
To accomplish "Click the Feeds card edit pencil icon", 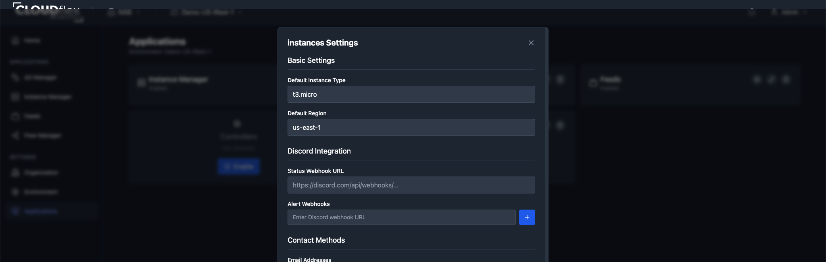I will coord(771,80).
